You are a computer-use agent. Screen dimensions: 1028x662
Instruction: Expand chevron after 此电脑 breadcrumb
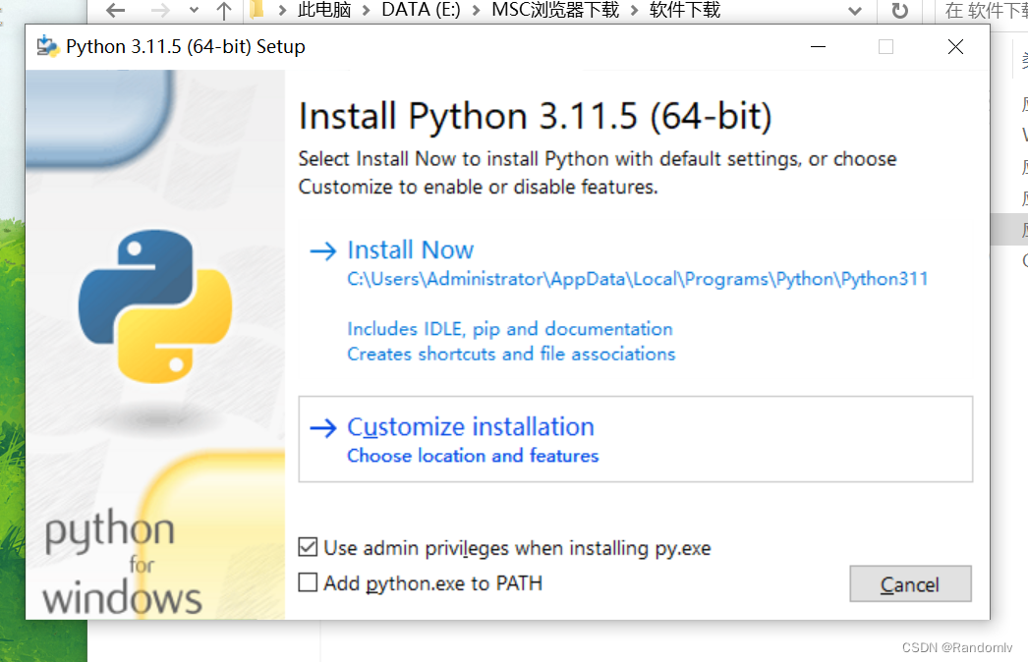(367, 10)
